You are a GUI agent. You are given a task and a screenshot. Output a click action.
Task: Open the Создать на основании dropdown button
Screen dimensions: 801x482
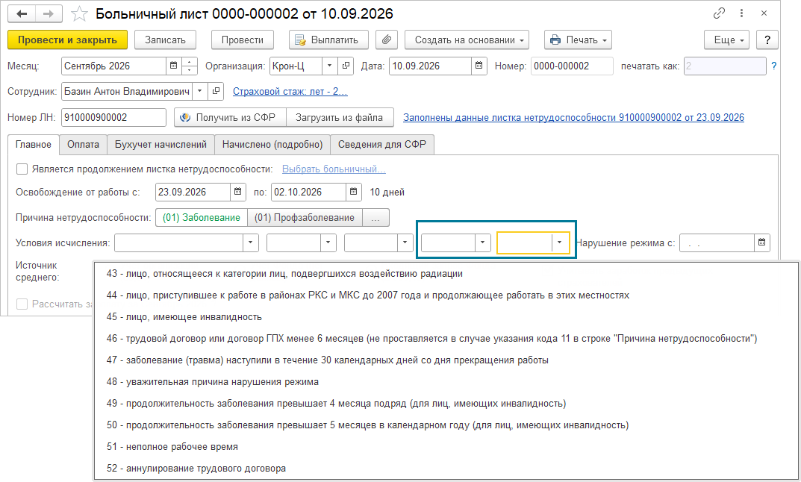click(x=467, y=40)
